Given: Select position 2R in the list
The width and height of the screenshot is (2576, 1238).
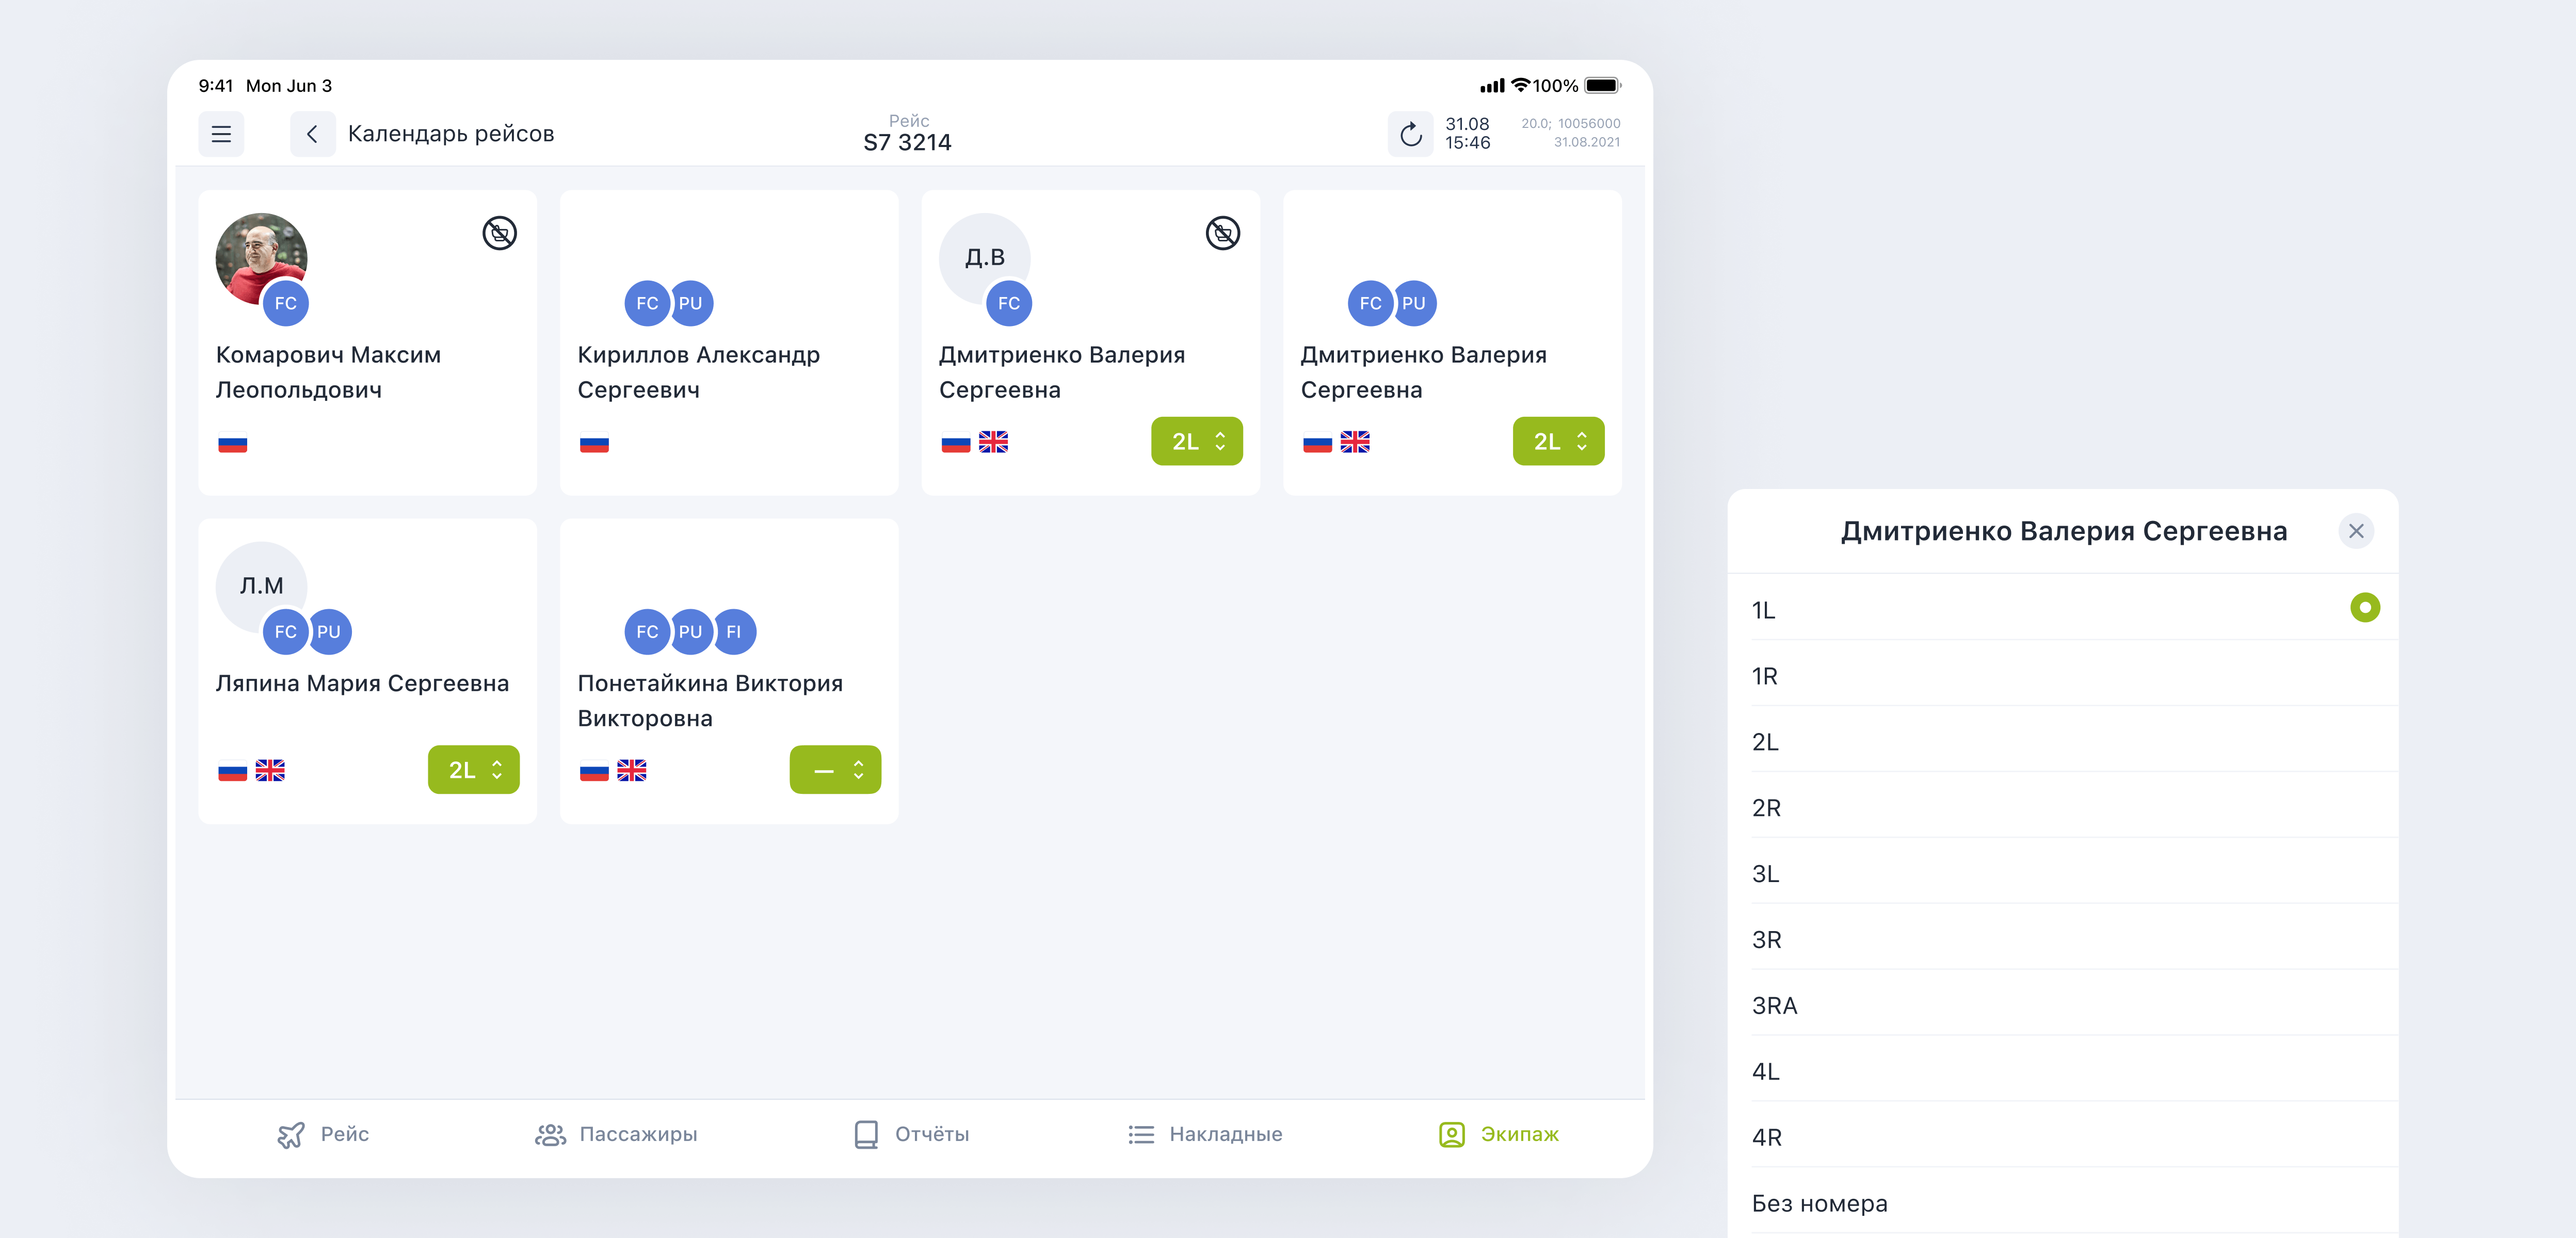Looking at the screenshot, I should (2062, 807).
